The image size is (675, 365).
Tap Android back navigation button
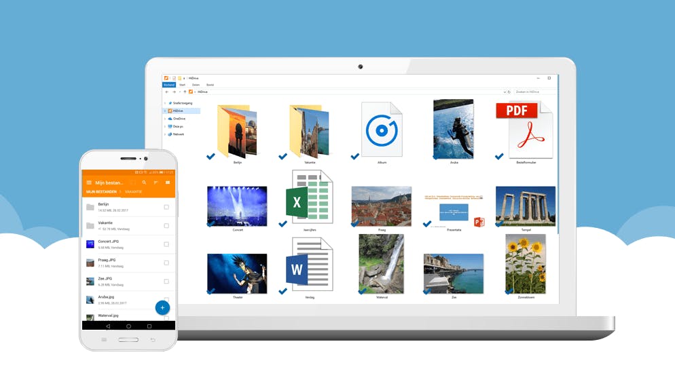pyautogui.click(x=107, y=326)
